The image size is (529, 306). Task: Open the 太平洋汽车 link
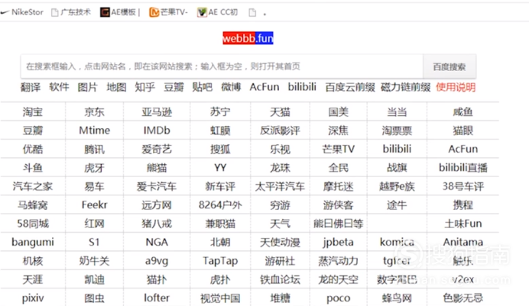[280, 186]
